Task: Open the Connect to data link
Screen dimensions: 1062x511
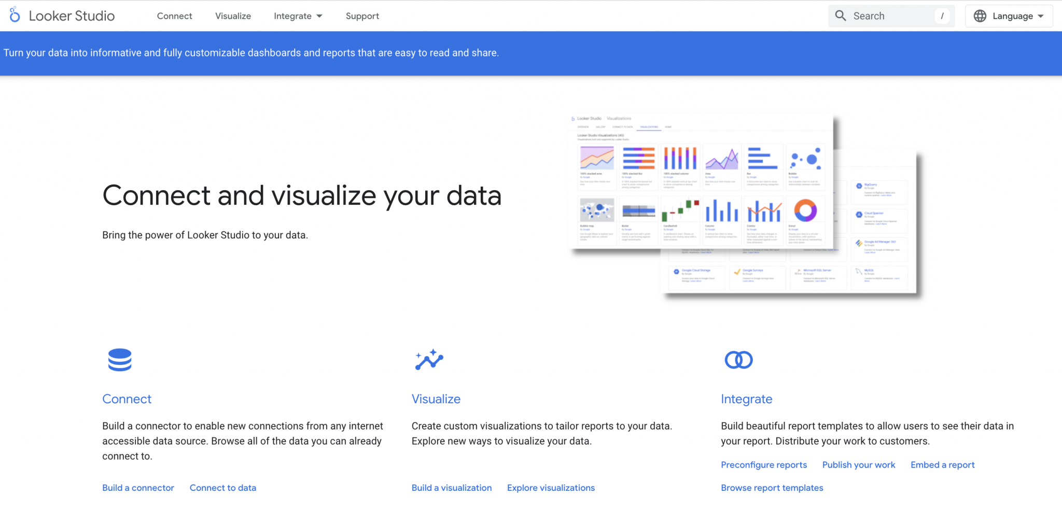Action: (222, 488)
